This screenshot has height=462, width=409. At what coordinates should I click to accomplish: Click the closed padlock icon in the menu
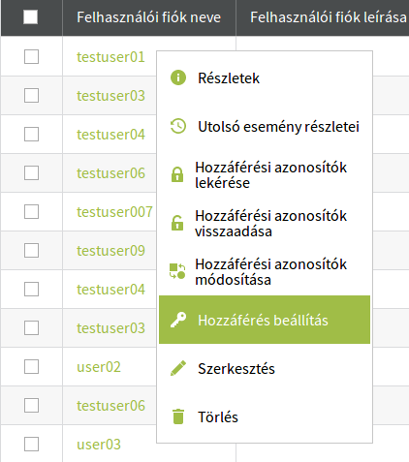tap(177, 174)
